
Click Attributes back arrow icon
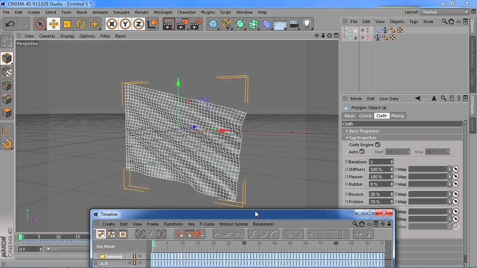click(418, 99)
